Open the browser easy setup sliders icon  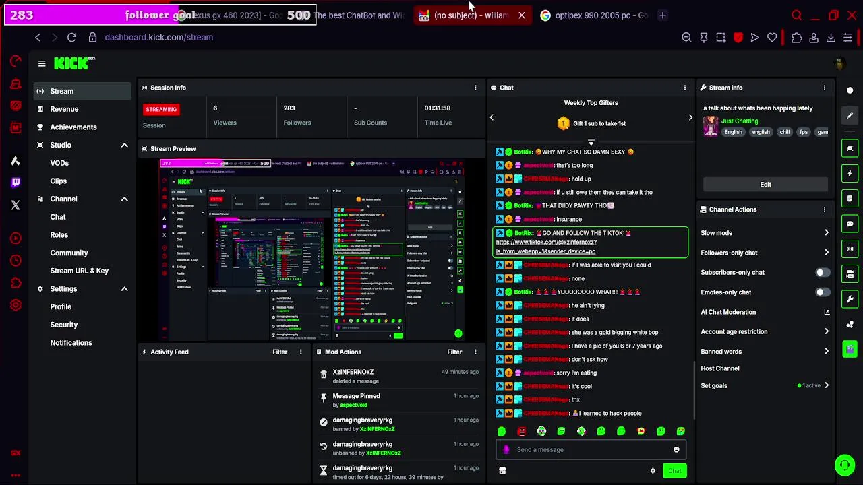(848, 38)
